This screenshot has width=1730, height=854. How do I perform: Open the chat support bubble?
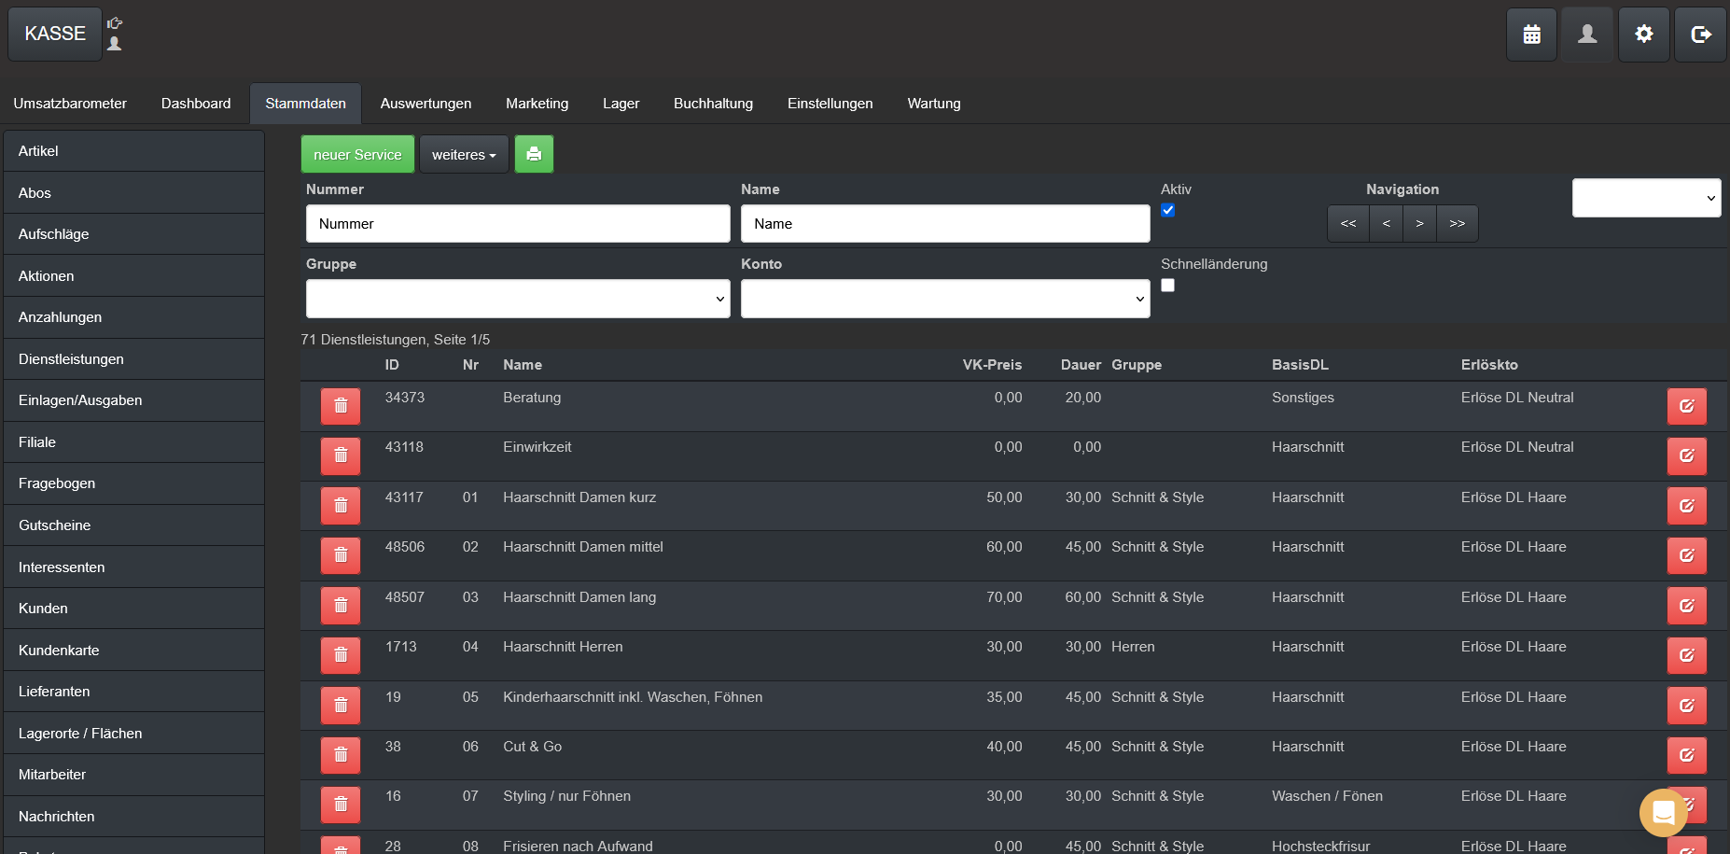pos(1663,813)
